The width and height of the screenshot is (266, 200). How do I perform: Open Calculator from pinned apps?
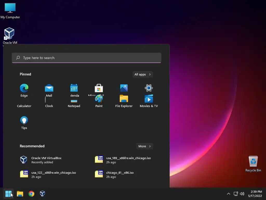pos(24,106)
